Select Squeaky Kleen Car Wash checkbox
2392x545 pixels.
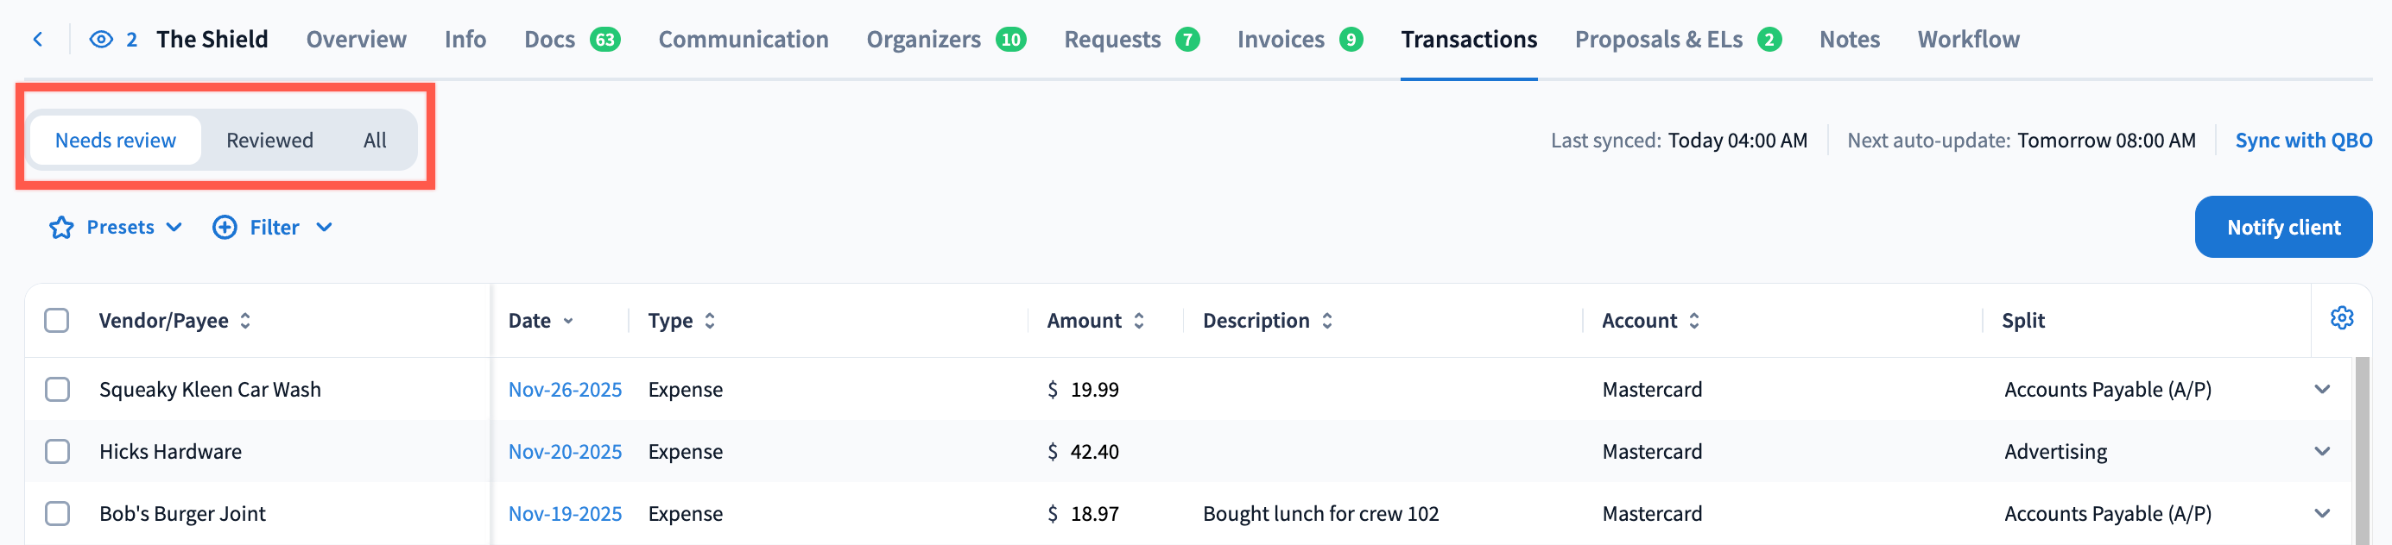click(x=57, y=389)
